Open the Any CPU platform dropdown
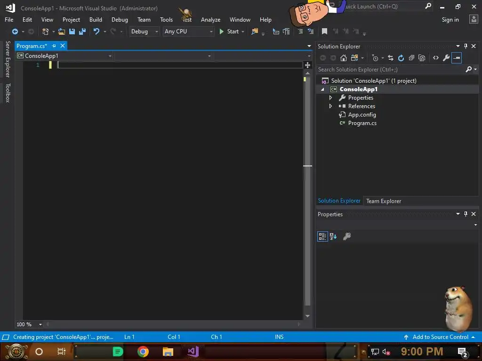This screenshot has width=482, height=361. point(188,31)
